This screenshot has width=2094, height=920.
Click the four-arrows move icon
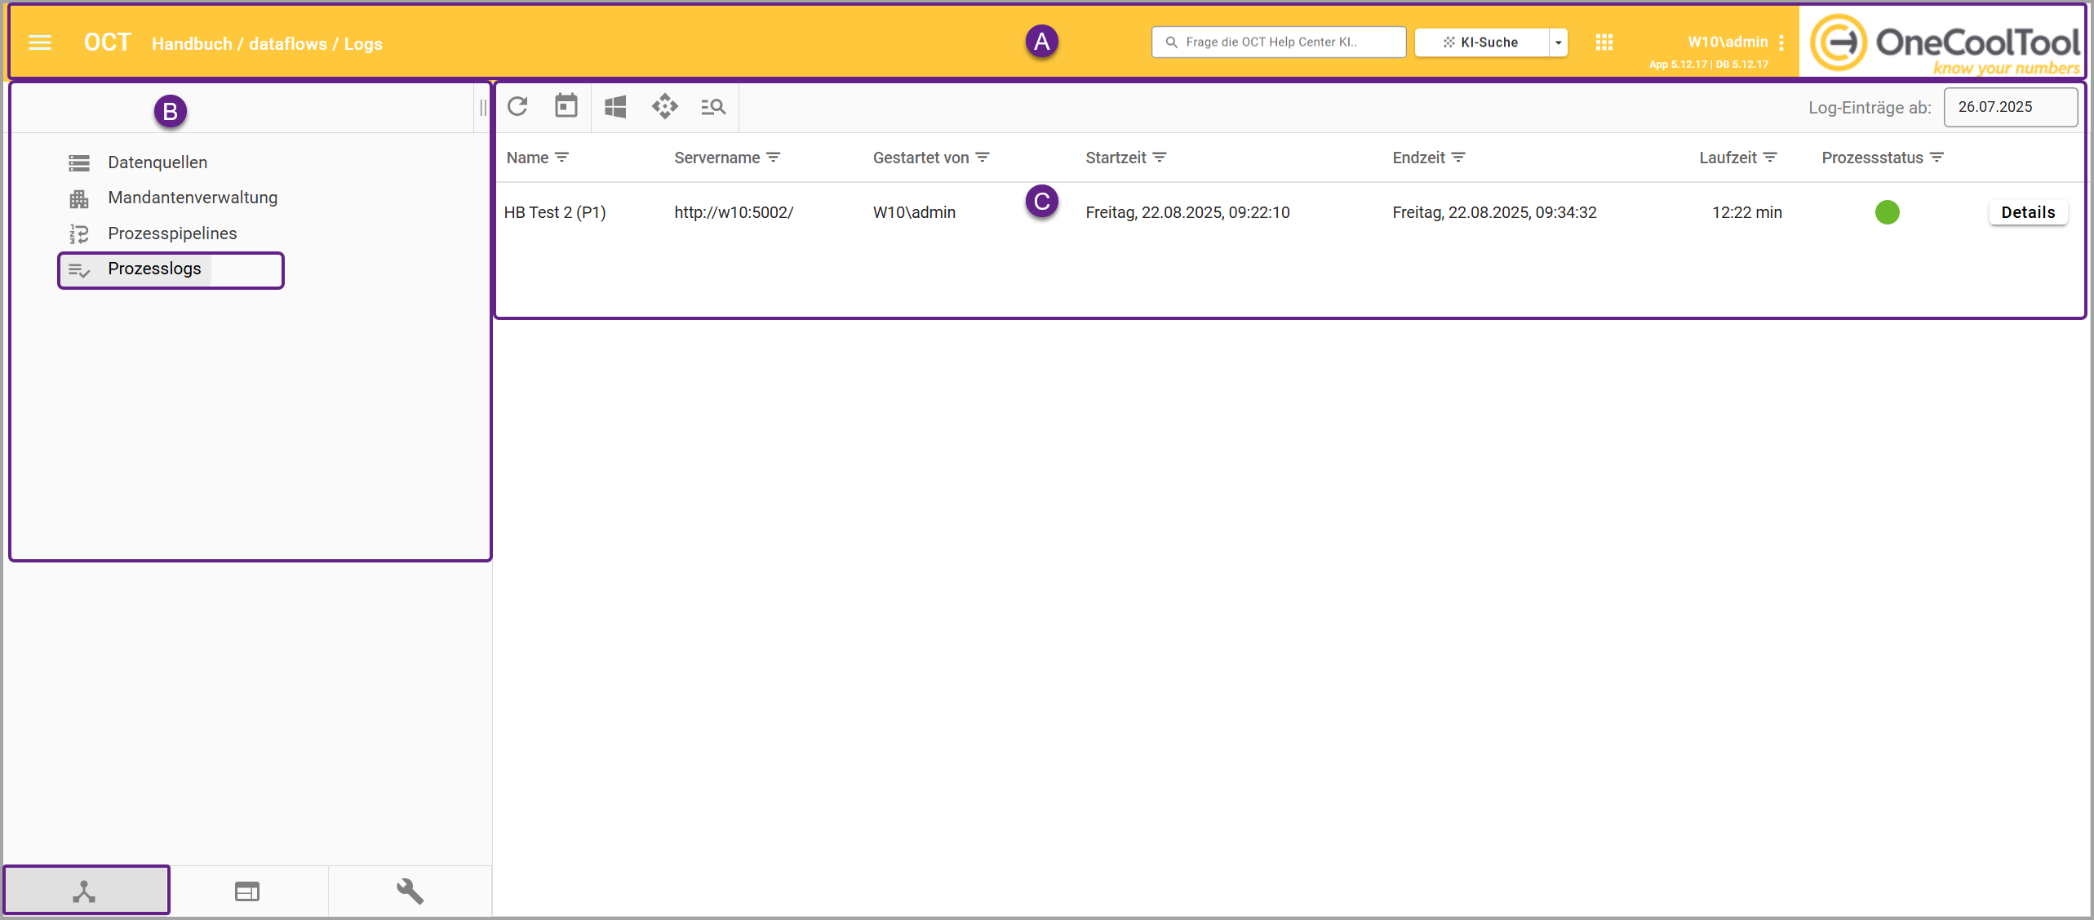pyautogui.click(x=664, y=107)
